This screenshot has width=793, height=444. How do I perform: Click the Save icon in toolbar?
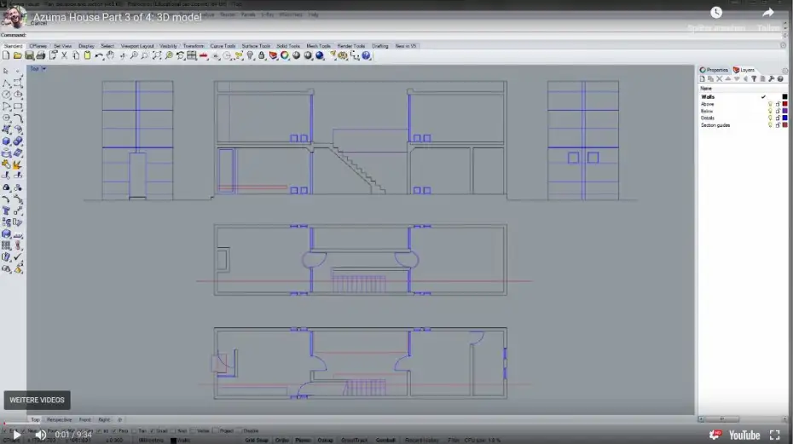29,55
